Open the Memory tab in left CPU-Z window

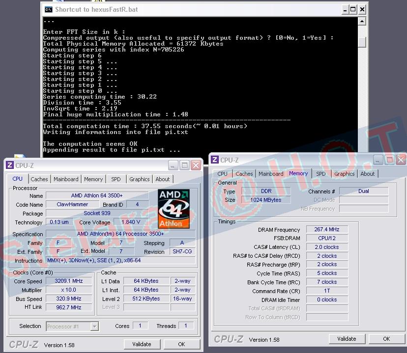93,179
